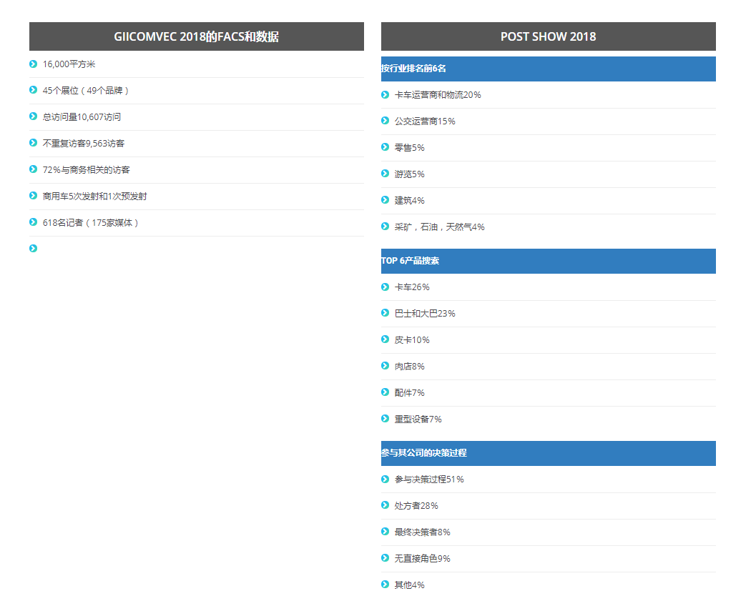
Task: Click the arrow icon beside 618名记者(175家媒体)
Action: pos(33,223)
